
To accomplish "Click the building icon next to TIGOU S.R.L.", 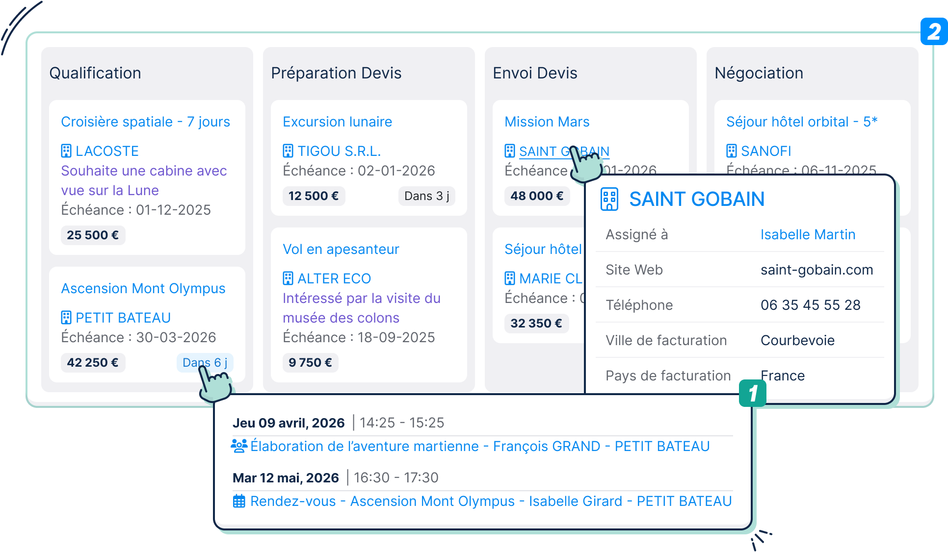I will (288, 151).
